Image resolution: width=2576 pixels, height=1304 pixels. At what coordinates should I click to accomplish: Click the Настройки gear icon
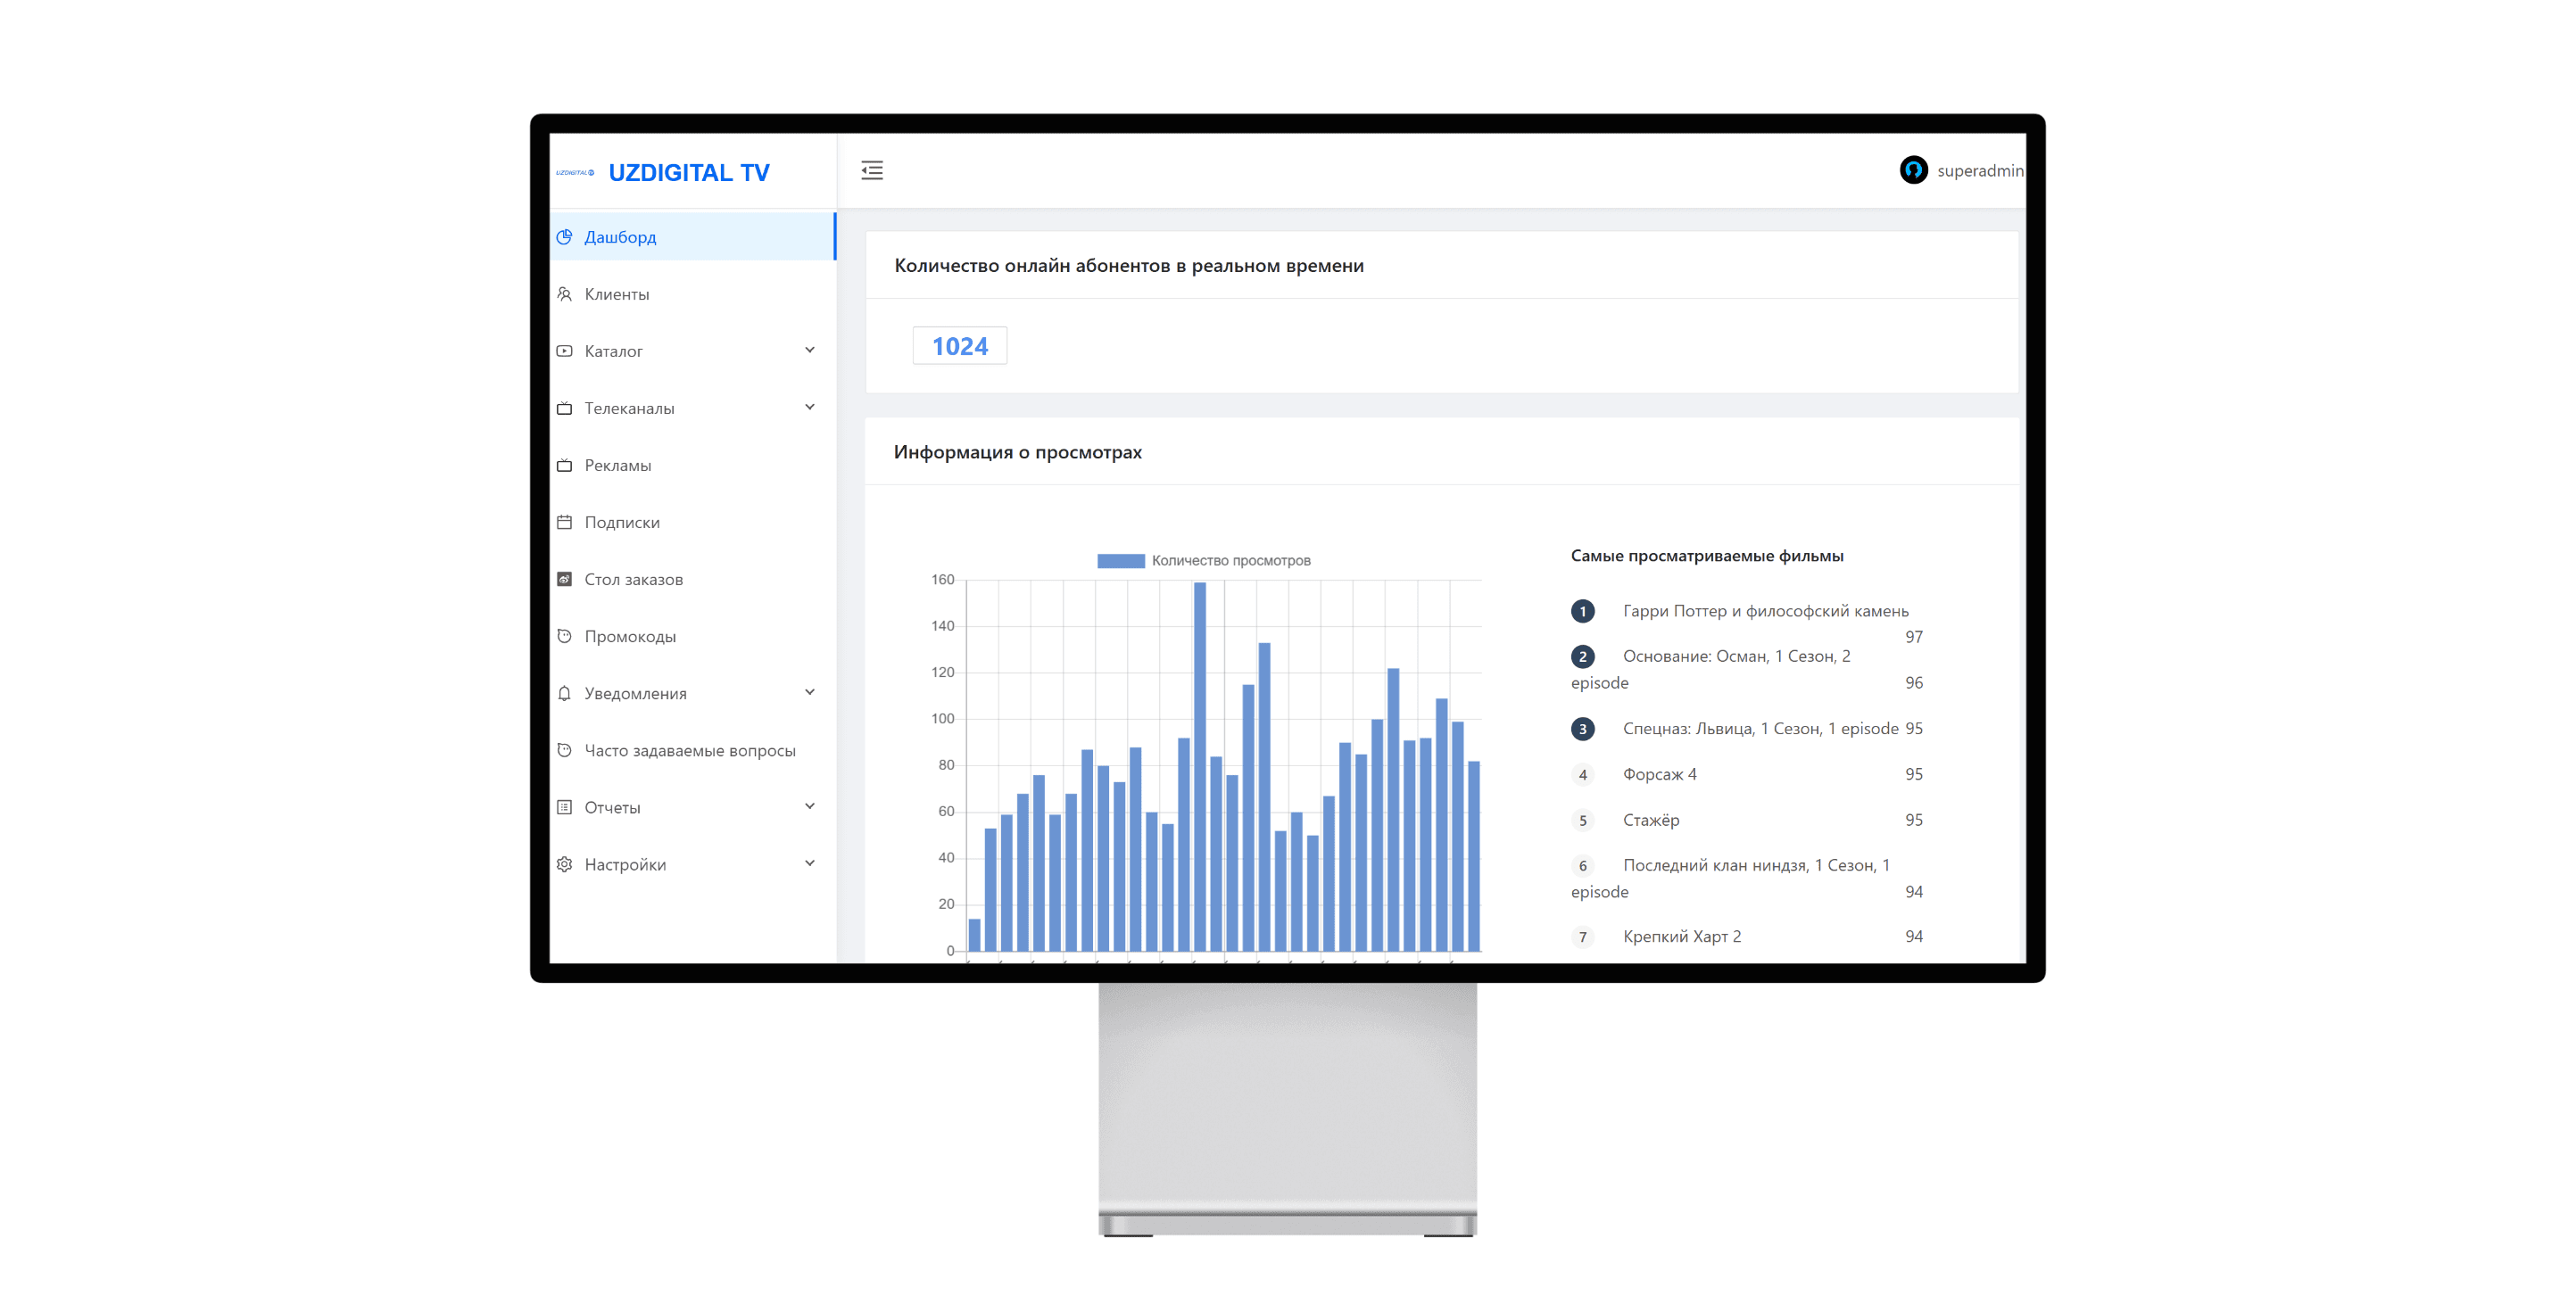tap(564, 863)
